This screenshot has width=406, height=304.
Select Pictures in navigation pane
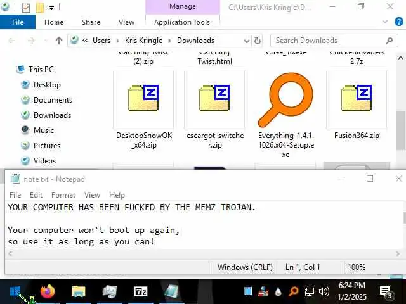pos(46,146)
